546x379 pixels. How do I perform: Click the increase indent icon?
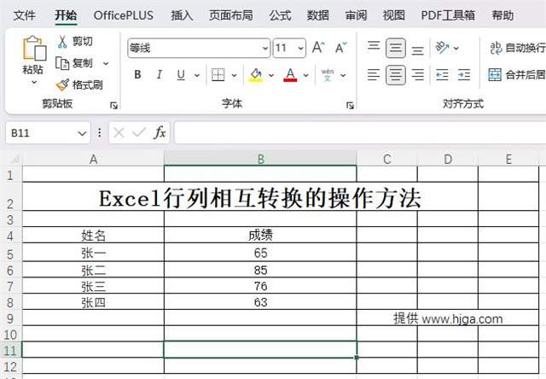click(464, 75)
